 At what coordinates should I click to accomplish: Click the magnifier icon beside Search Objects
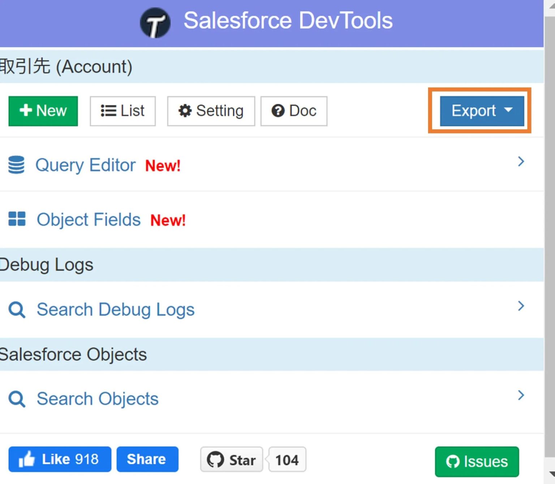click(16, 399)
